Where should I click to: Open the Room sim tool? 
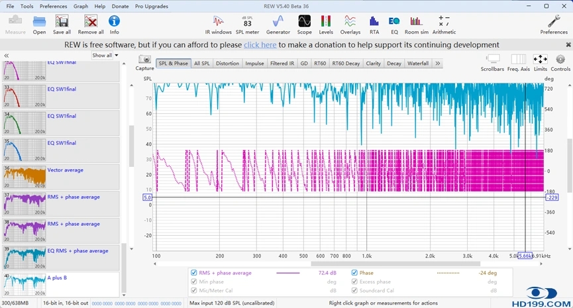[x=416, y=25]
